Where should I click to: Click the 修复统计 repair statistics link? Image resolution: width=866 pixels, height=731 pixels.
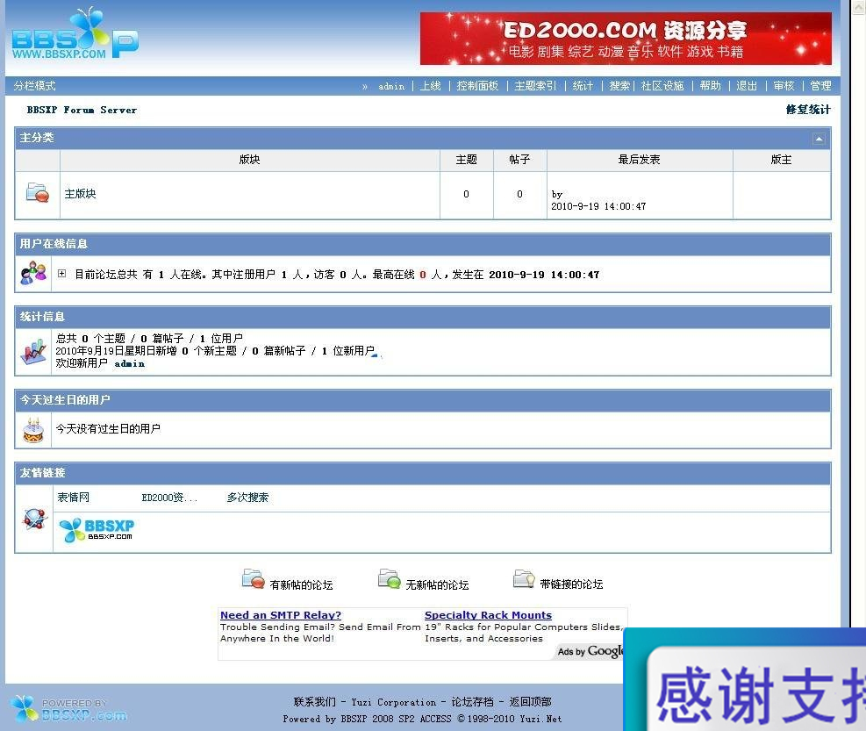[x=809, y=110]
